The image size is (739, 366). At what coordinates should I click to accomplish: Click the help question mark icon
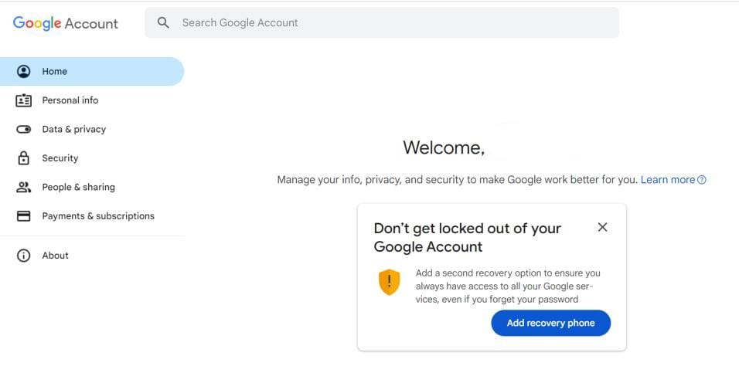point(702,180)
